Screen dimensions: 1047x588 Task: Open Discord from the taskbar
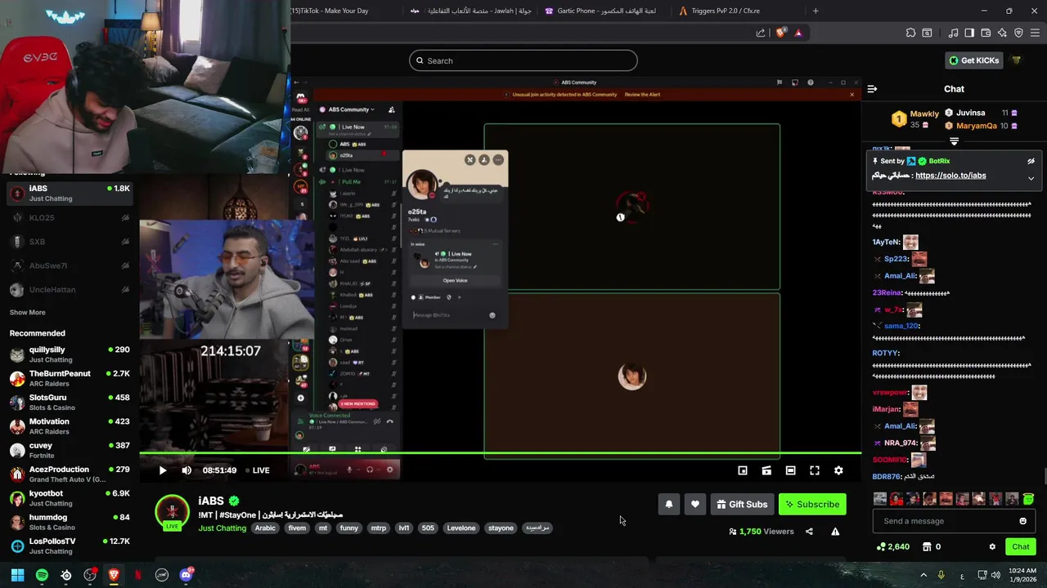pyautogui.click(x=186, y=575)
